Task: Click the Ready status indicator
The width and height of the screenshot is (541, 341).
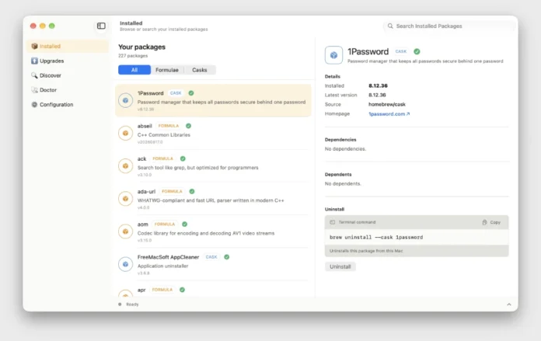Action: point(129,304)
